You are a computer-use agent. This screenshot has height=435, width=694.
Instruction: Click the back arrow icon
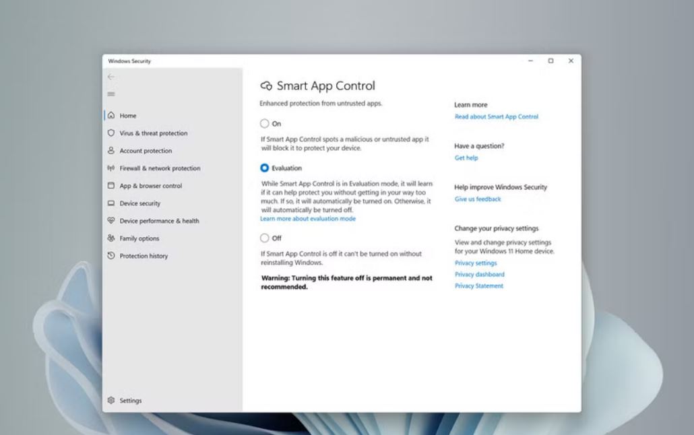111,77
